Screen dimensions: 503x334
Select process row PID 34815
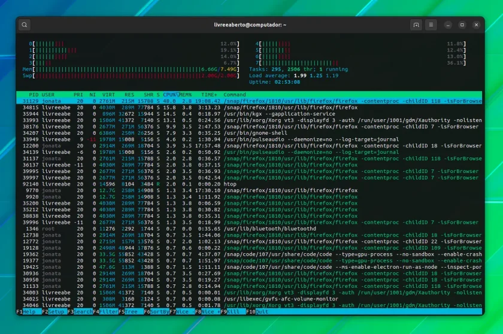click(x=249, y=107)
